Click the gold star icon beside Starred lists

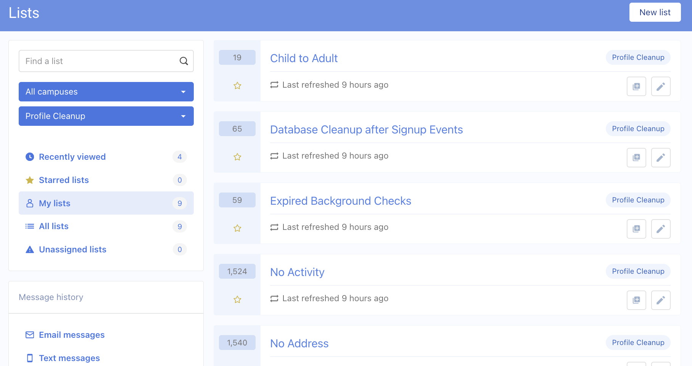(x=30, y=180)
